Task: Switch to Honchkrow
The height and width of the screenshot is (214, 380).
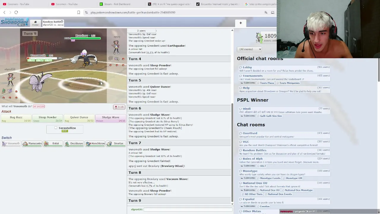Action: tap(95, 144)
